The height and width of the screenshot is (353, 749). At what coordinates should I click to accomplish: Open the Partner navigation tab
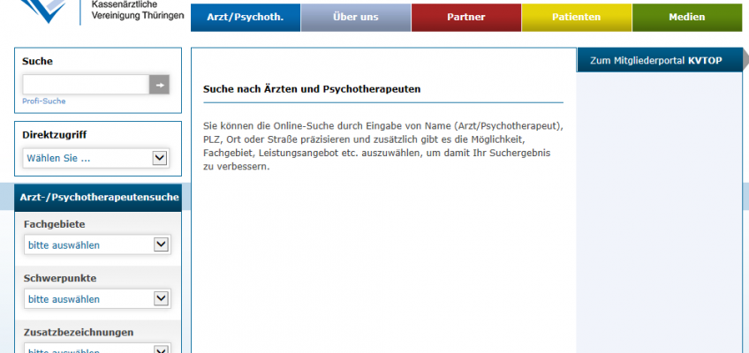(x=466, y=18)
